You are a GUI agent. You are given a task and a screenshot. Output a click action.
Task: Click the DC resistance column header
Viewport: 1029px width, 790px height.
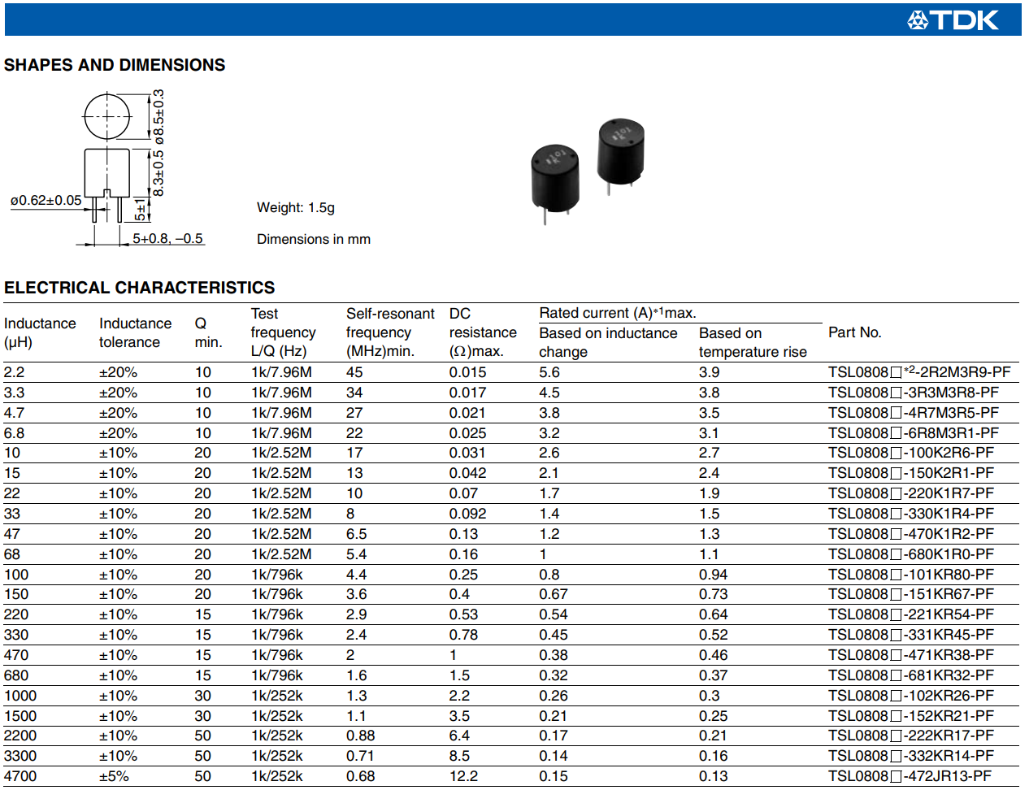click(x=482, y=332)
